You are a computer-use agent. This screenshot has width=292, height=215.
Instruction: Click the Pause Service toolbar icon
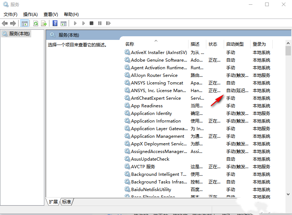(x=100, y=23)
